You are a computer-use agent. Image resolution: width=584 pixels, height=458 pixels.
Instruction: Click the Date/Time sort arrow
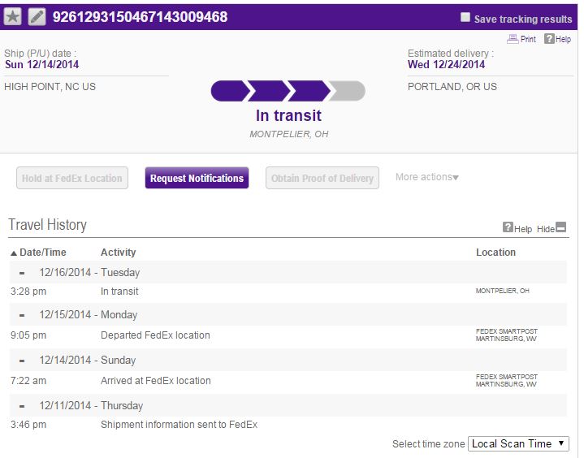tap(14, 253)
